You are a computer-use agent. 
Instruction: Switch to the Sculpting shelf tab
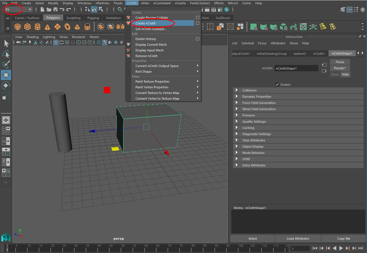click(73, 18)
